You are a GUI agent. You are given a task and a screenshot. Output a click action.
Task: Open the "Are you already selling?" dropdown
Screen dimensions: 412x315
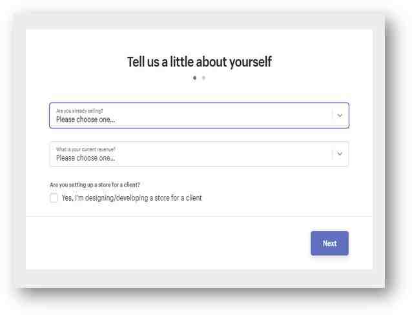[x=199, y=116]
